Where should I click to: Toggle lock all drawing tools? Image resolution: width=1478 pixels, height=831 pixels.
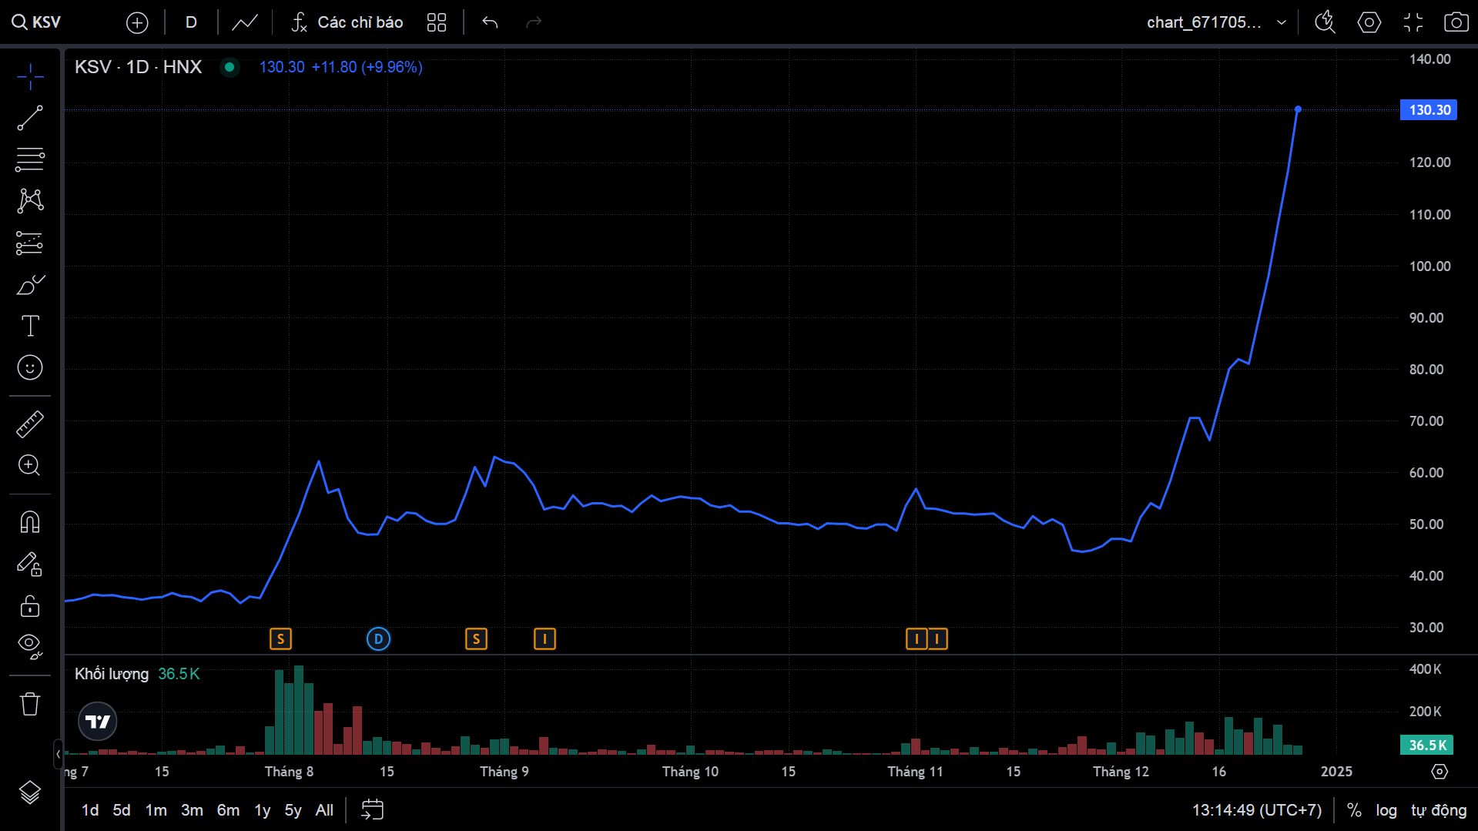click(x=30, y=606)
